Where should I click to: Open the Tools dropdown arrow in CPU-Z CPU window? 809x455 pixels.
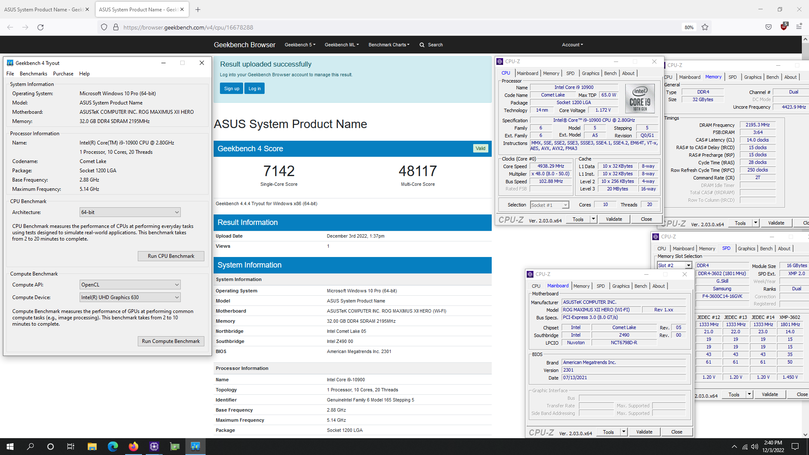tap(593, 219)
